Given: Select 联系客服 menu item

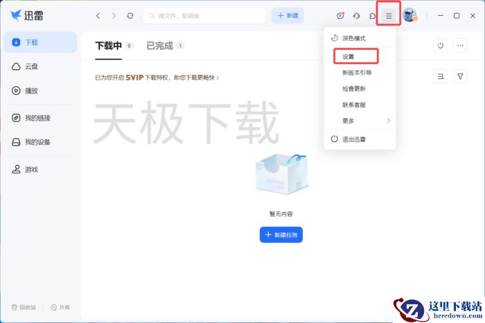Looking at the screenshot, I should [x=360, y=105].
